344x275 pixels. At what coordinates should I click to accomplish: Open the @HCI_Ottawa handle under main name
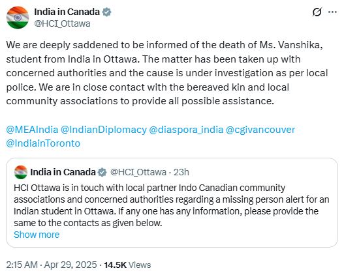(62, 23)
